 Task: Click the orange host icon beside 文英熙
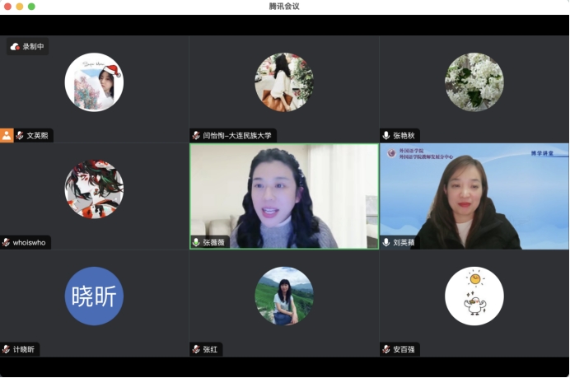pyautogui.click(x=7, y=135)
